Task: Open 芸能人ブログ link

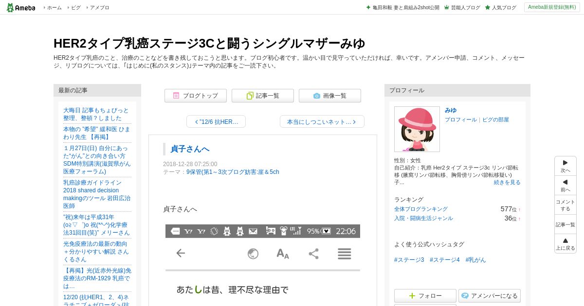Action: [x=465, y=8]
